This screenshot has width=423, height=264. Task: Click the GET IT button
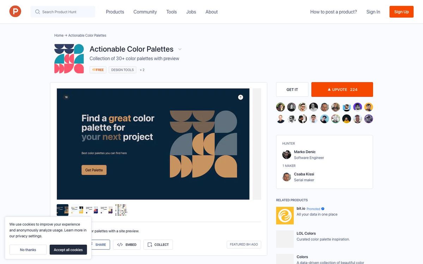coord(292,89)
